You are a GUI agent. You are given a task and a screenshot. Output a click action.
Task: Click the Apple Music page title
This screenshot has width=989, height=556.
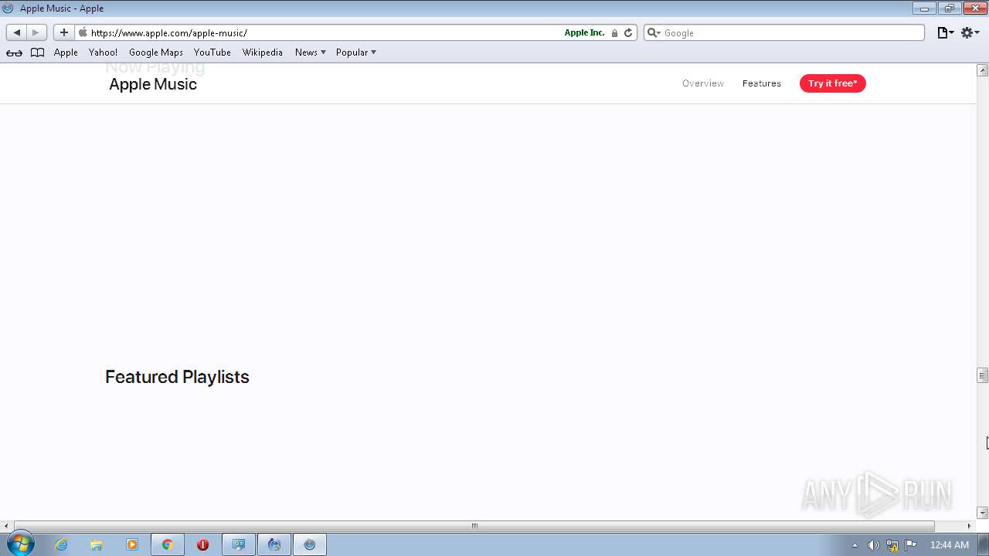coord(153,84)
